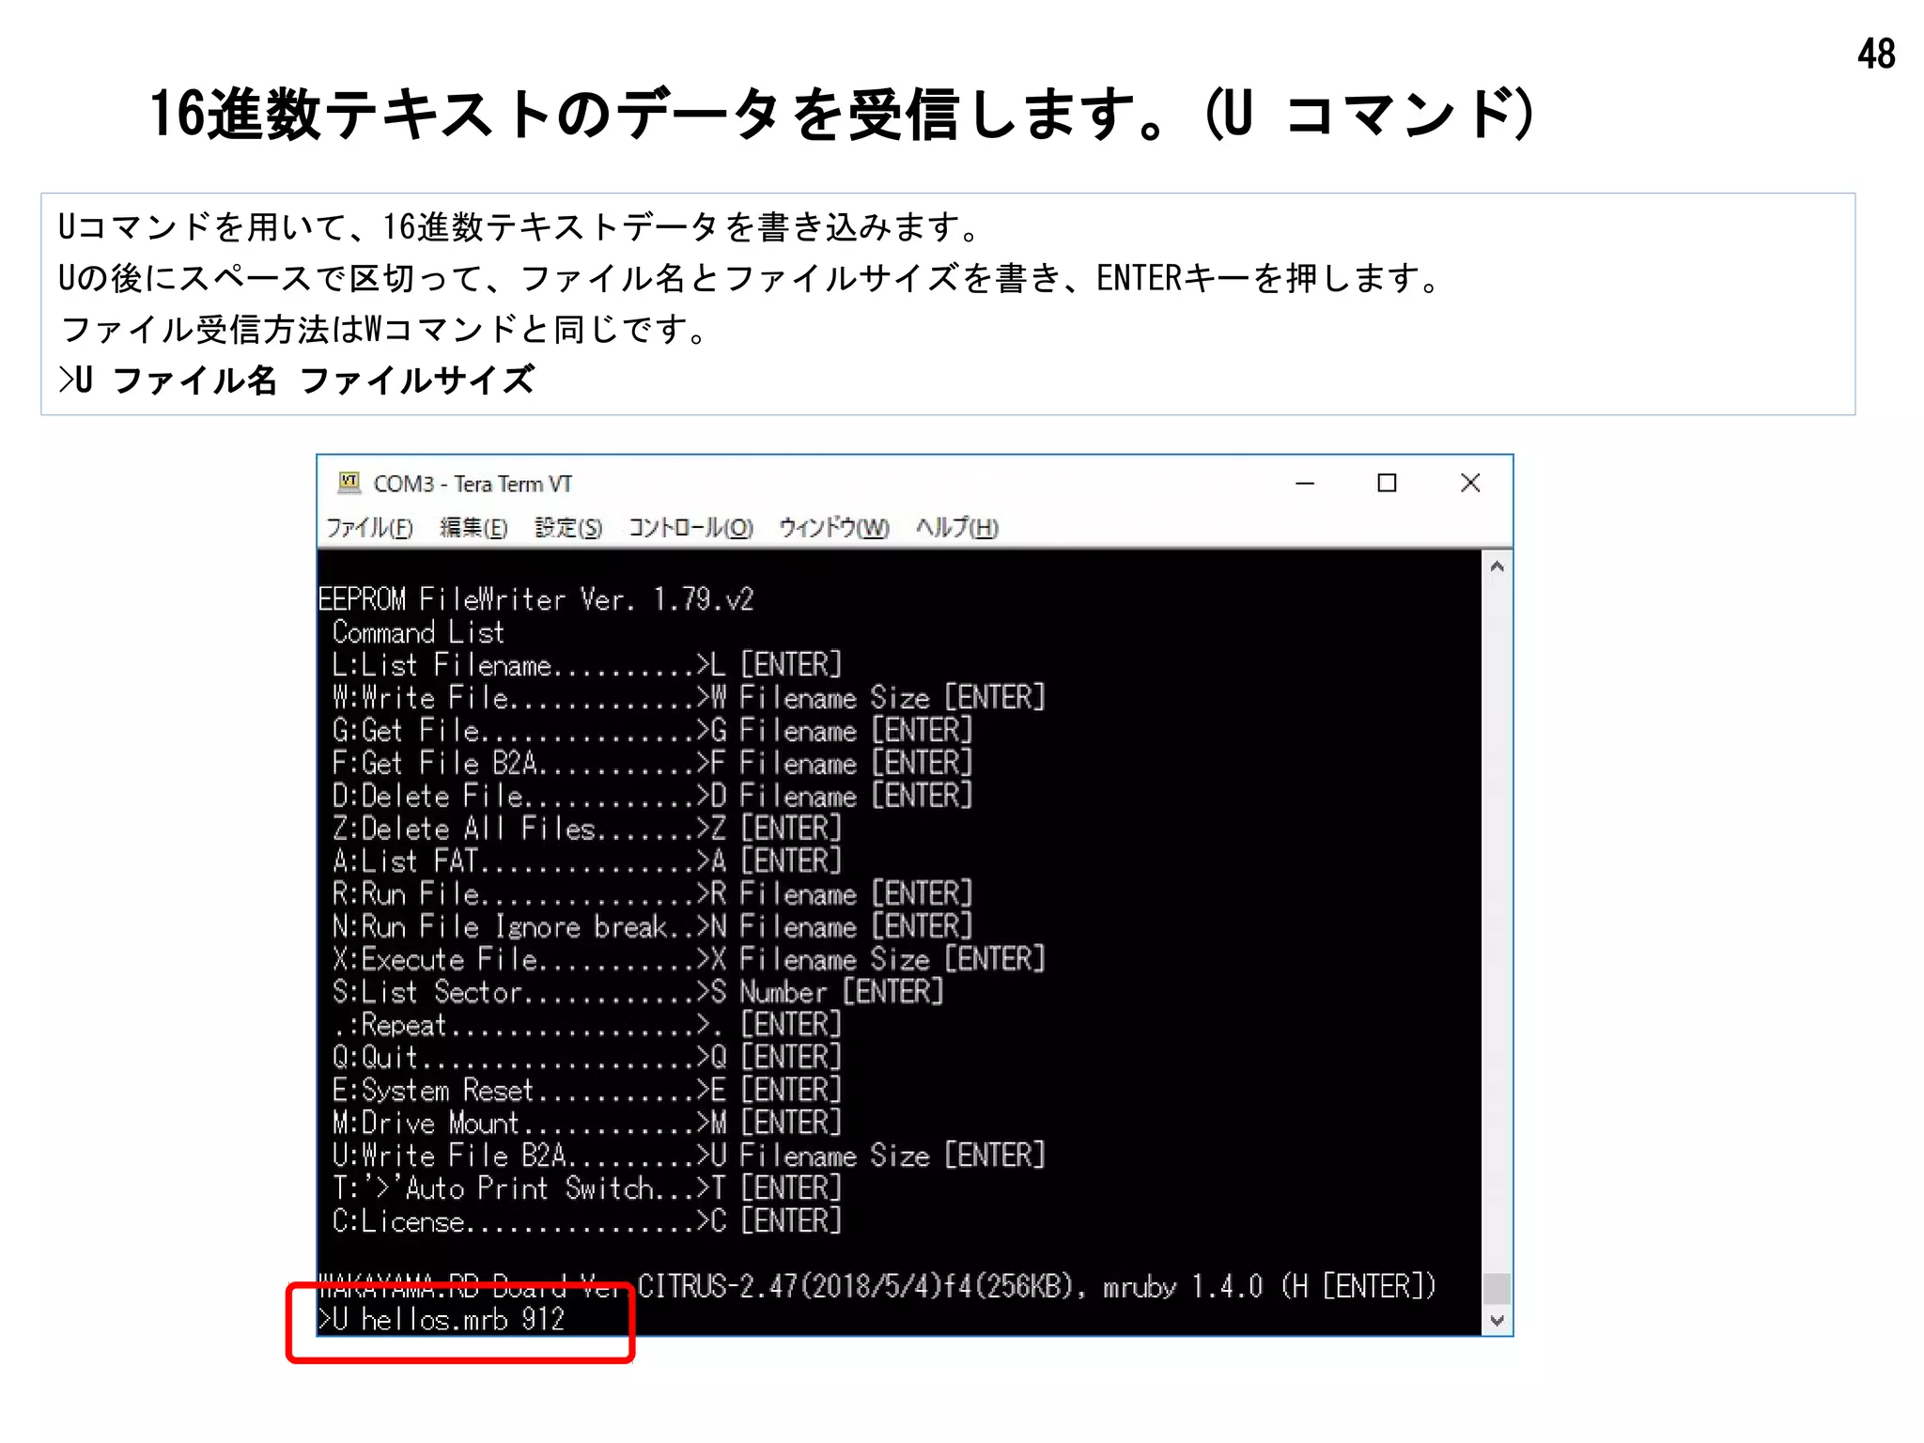Click the 'C:License' command line
This screenshot has width=1924, height=1443.
[x=587, y=1221]
